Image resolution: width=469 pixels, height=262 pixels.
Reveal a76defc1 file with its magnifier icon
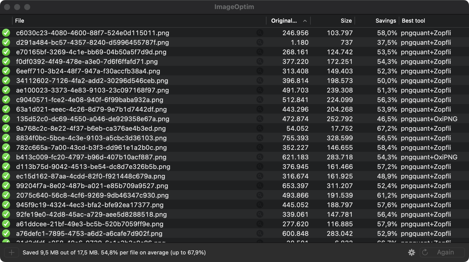pyautogui.click(x=260, y=233)
